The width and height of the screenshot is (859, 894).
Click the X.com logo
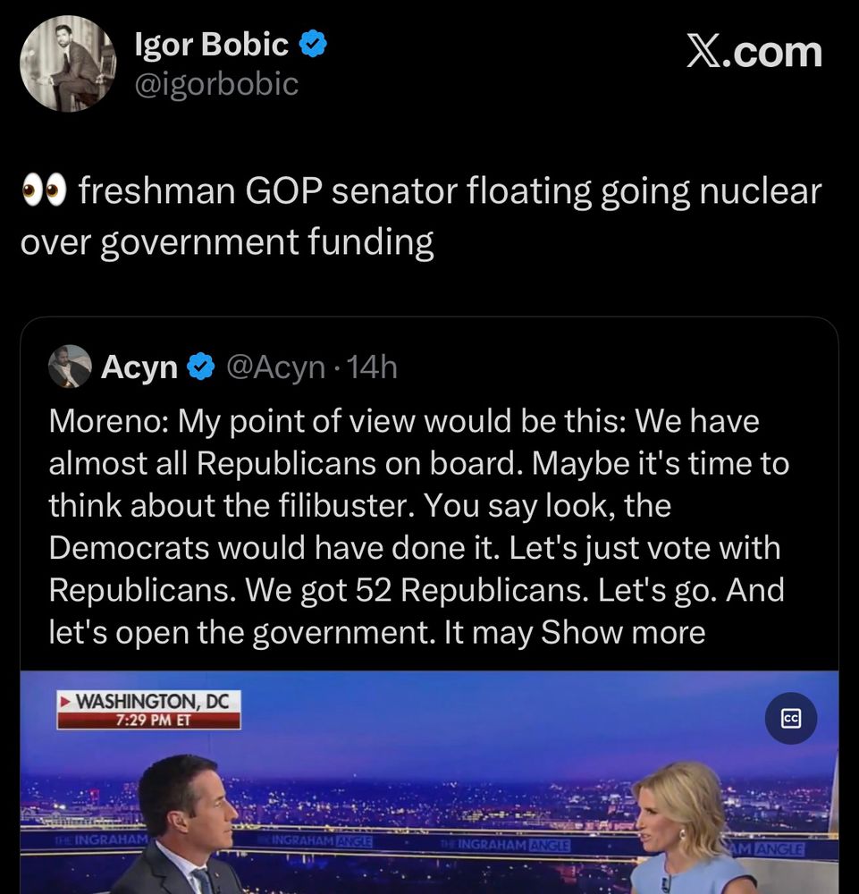tap(754, 52)
